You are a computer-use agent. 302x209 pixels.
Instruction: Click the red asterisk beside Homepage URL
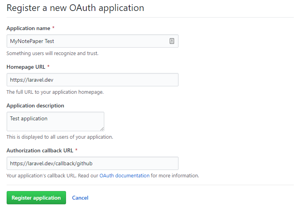pos(48,66)
